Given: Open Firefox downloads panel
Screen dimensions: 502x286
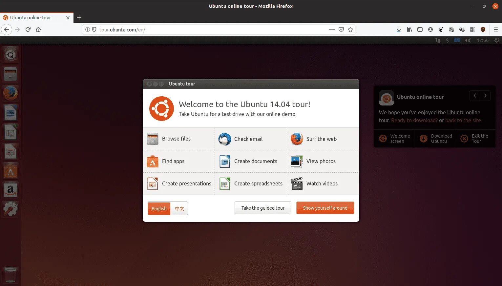Looking at the screenshot, I should coord(399,29).
